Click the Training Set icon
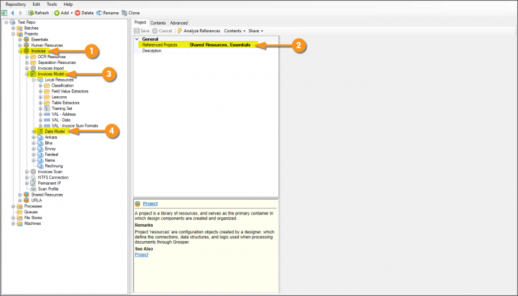Screen dimensions: 518x296 (x=47, y=108)
